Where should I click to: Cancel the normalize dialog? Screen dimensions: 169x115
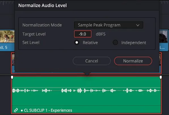(92, 61)
